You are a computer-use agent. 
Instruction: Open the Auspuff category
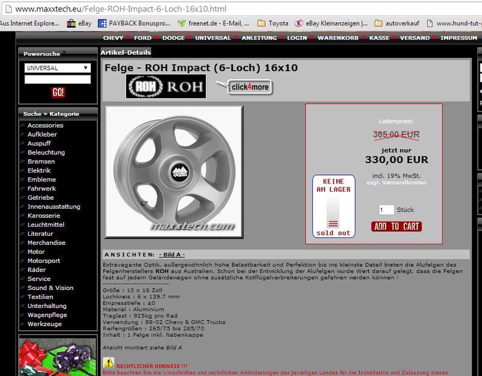click(x=39, y=143)
